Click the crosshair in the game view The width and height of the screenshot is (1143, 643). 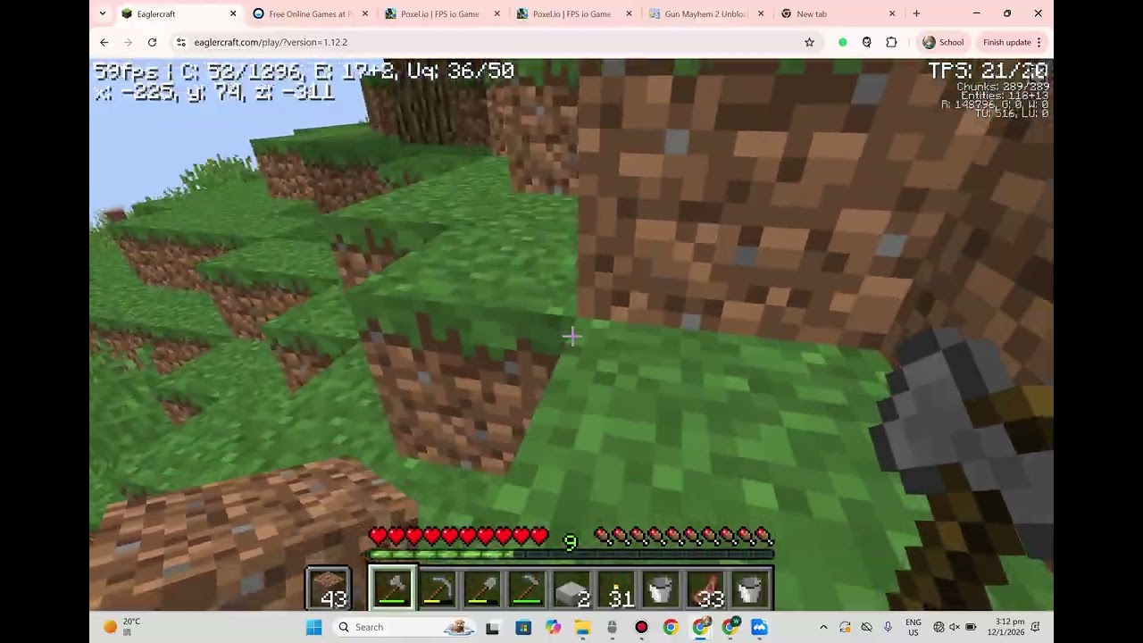point(571,336)
